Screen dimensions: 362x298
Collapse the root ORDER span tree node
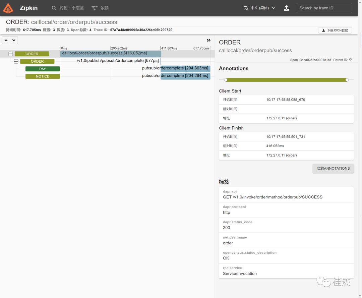coord(11,54)
